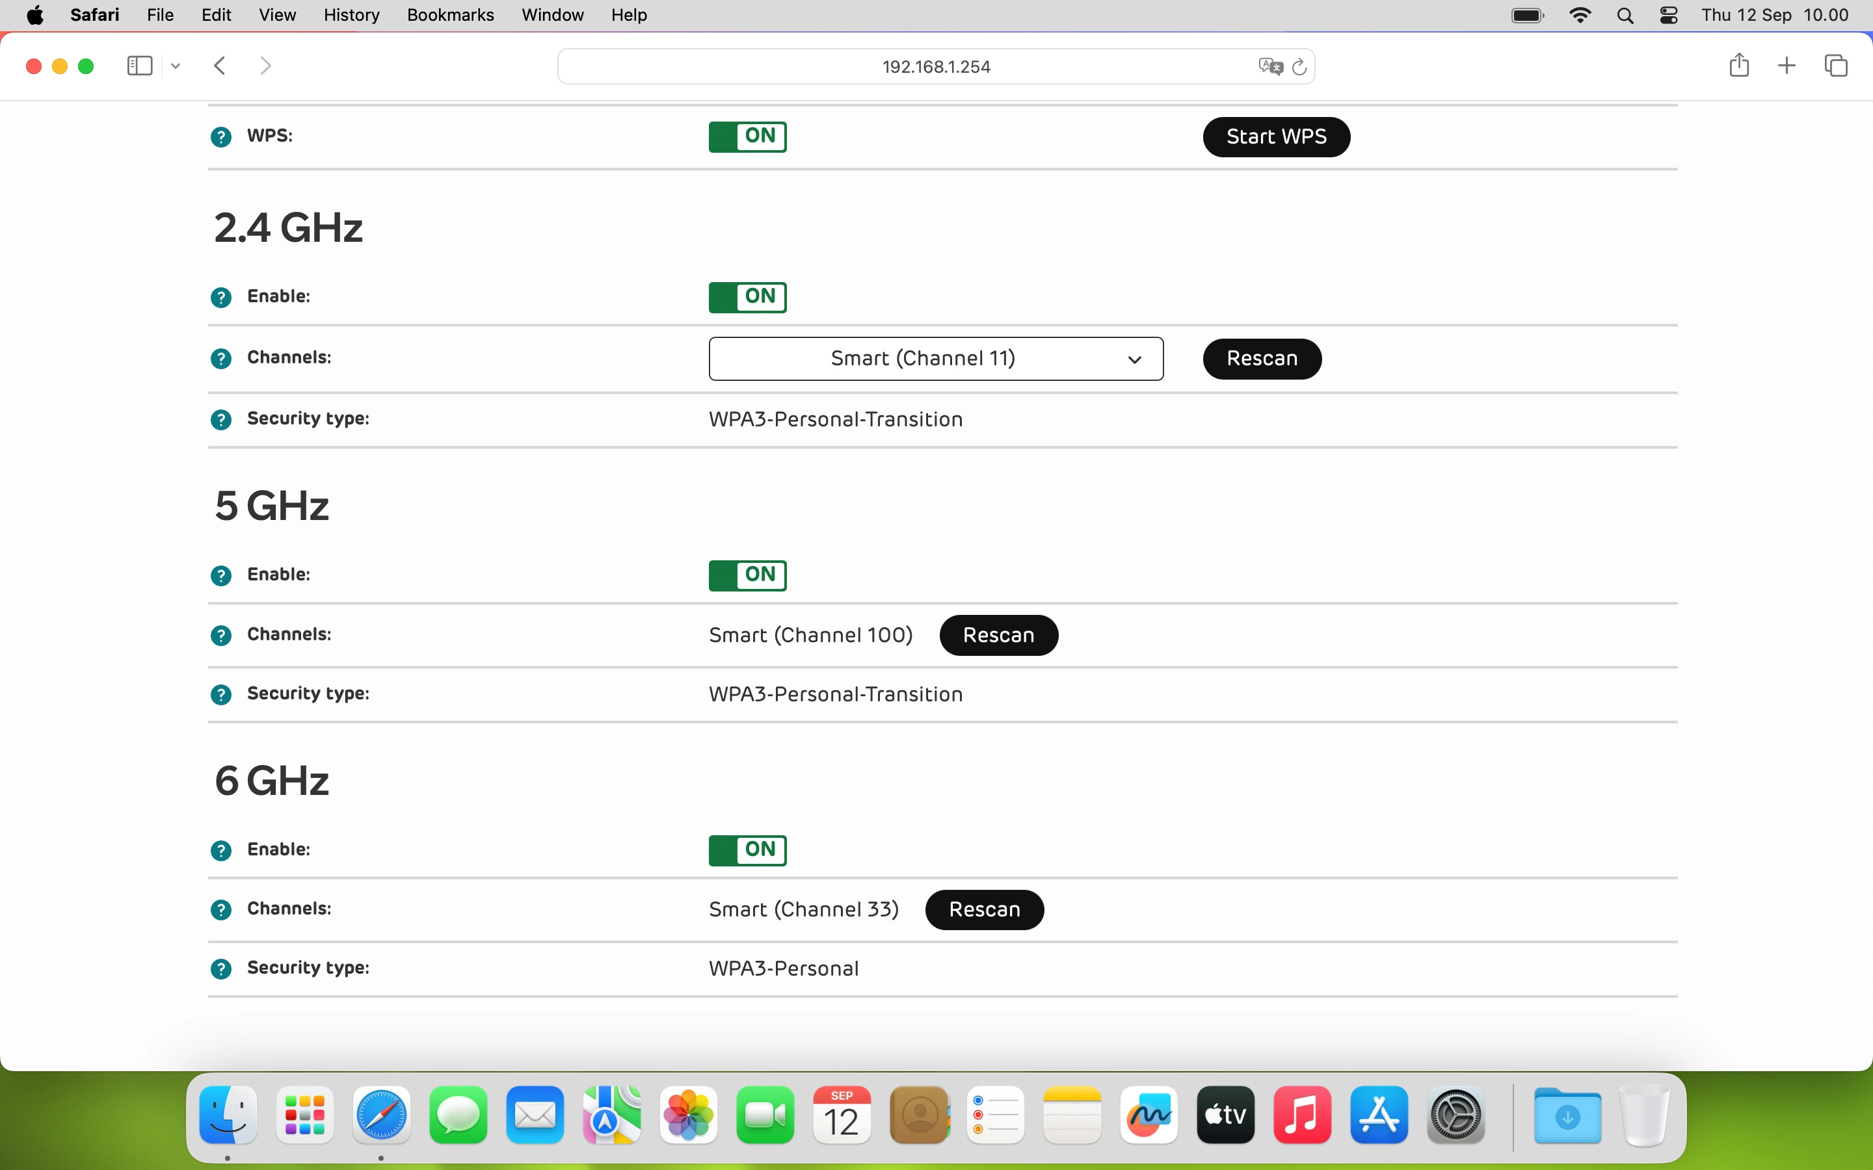The image size is (1873, 1170).
Task: Expand the sidebar chevron next to sidebar button
Action: 175,66
